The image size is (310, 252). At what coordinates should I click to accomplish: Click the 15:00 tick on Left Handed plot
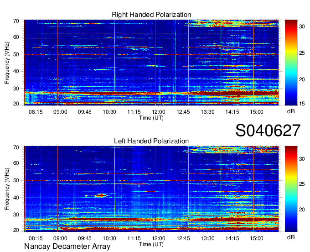click(257, 238)
